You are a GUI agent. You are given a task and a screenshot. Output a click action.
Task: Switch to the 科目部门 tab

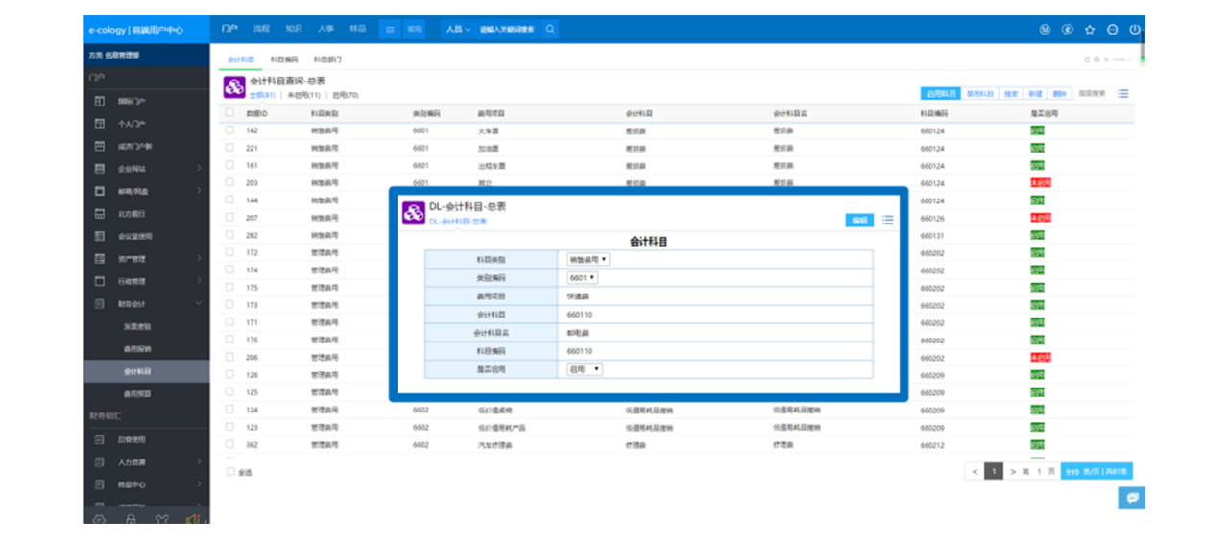(x=327, y=59)
